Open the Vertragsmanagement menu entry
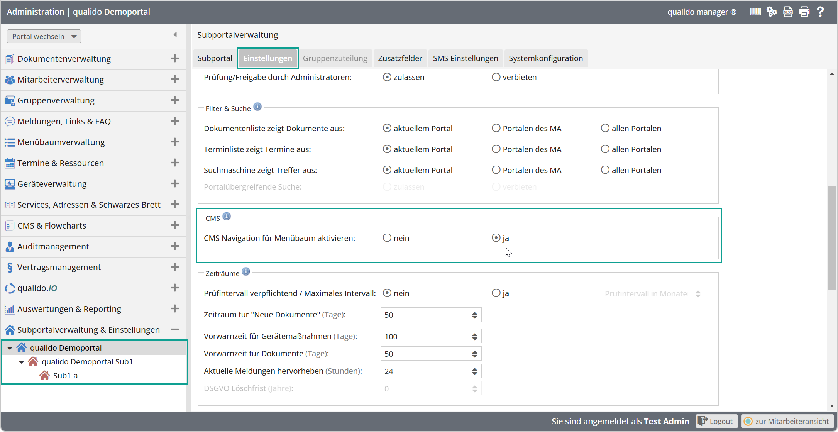 click(x=59, y=267)
